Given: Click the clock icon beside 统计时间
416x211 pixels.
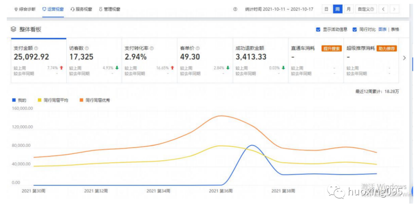Looking at the screenshot, I should (x=235, y=9).
